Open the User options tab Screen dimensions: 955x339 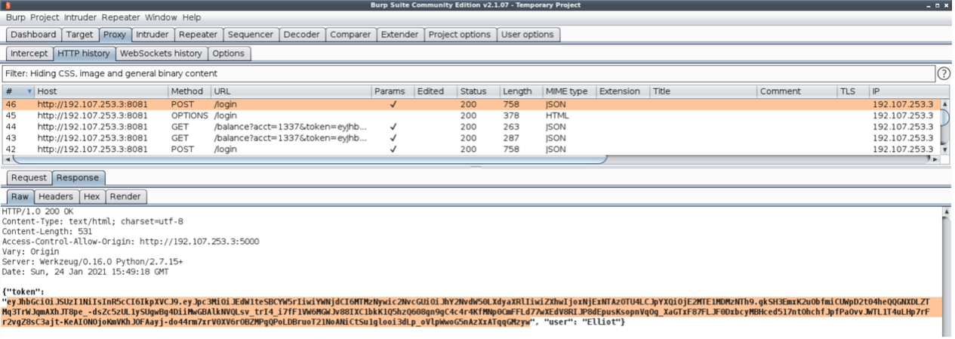tap(528, 35)
